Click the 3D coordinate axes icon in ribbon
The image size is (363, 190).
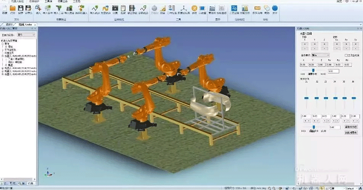[183, 9]
